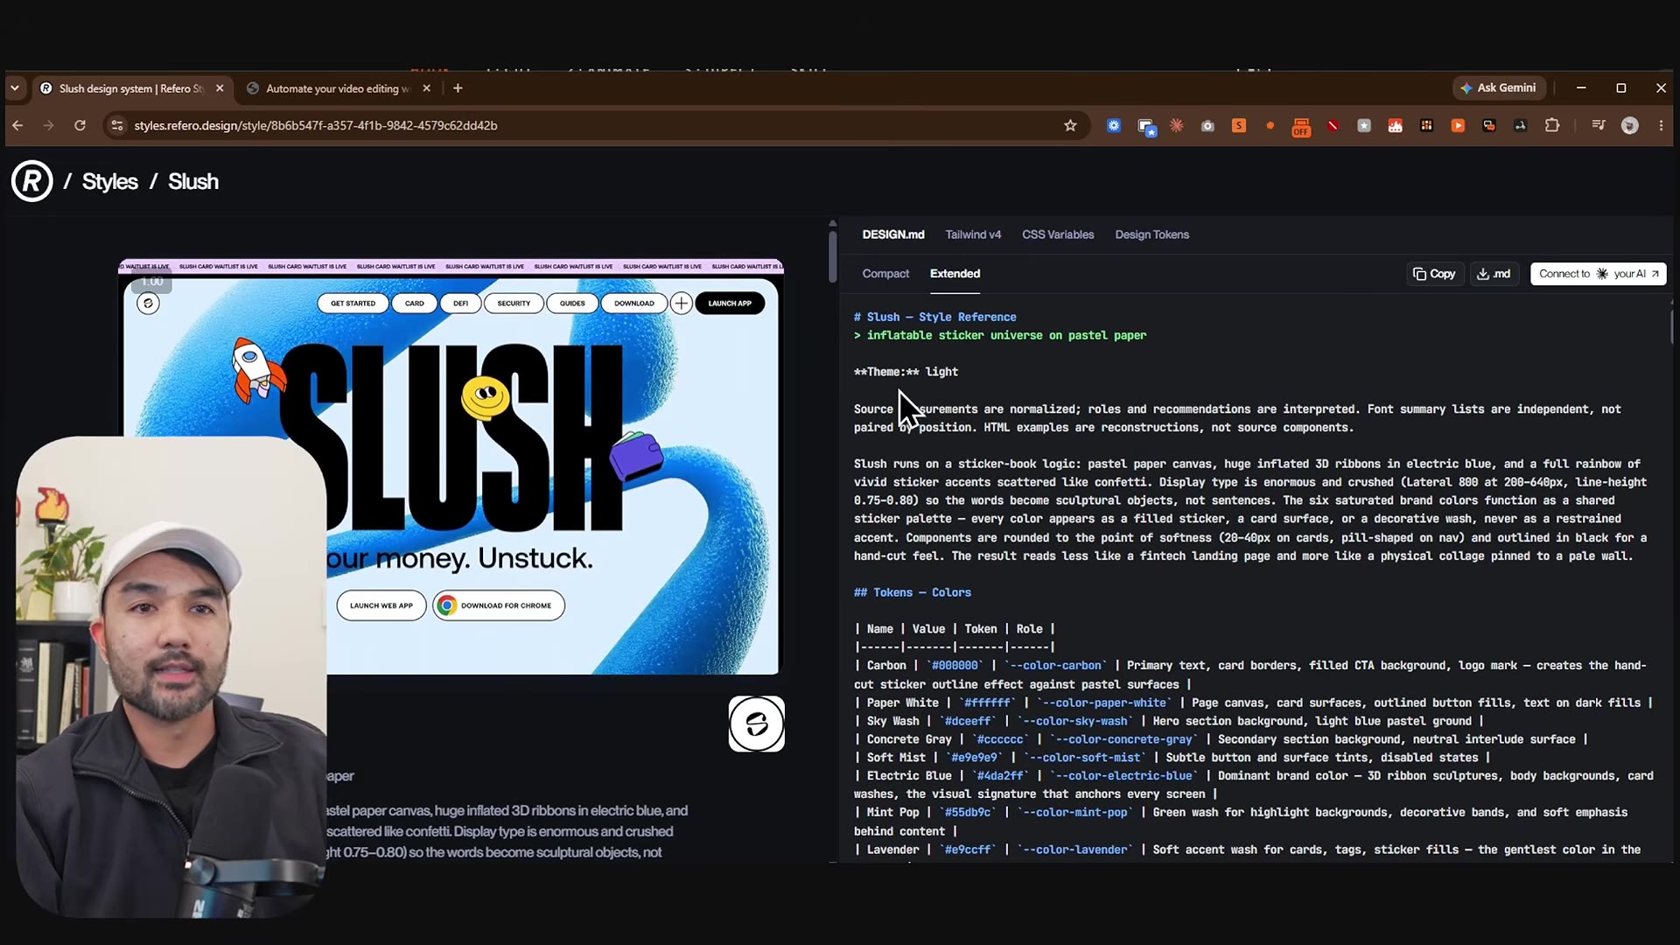Click LAUNCH APP black button

[x=730, y=303]
